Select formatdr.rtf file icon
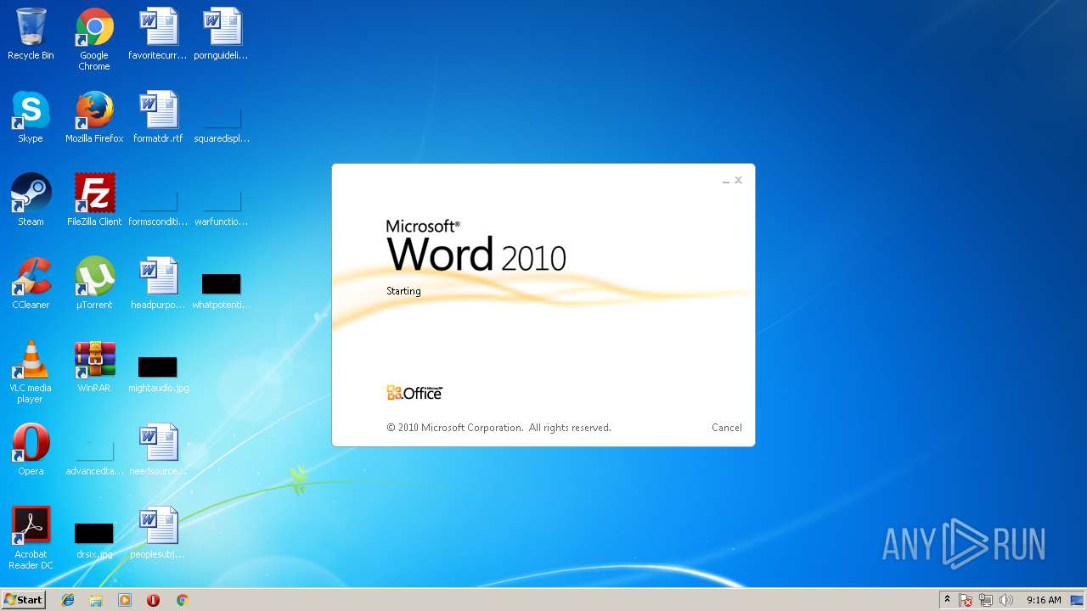Screen dimensions: 1087x611 pos(158,118)
